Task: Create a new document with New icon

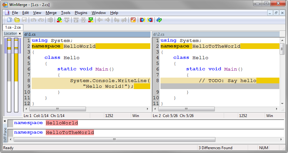Action: (9, 20)
